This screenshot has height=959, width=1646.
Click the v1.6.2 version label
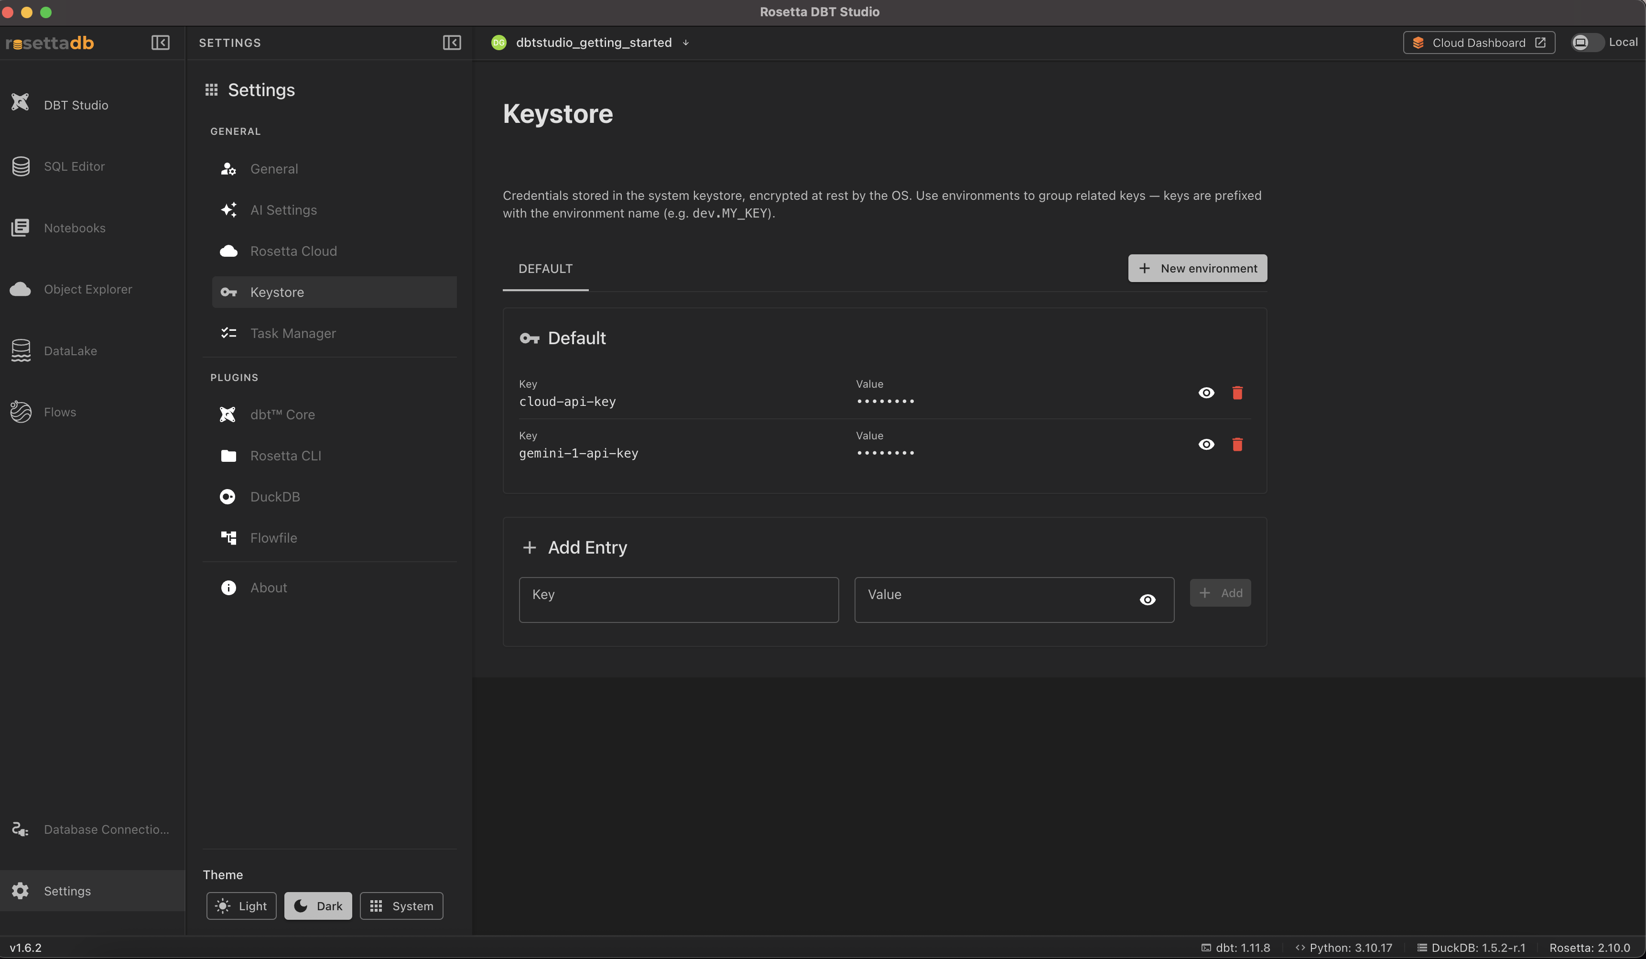(x=25, y=947)
